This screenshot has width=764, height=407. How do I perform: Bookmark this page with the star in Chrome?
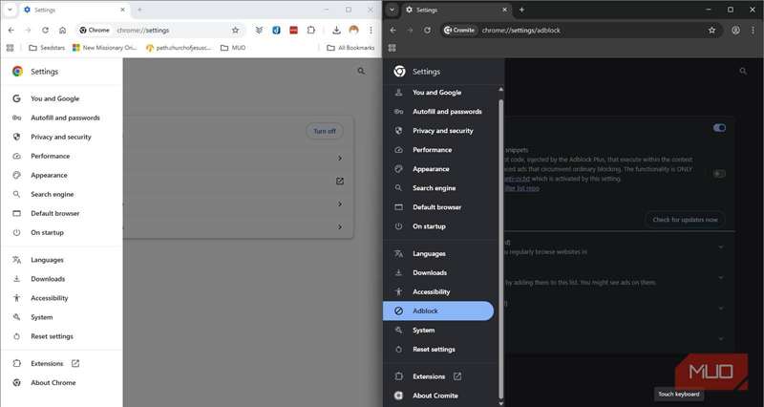coord(235,30)
